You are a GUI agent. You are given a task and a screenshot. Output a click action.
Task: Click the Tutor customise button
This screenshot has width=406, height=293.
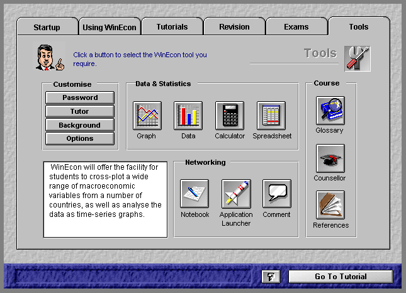pos(80,111)
